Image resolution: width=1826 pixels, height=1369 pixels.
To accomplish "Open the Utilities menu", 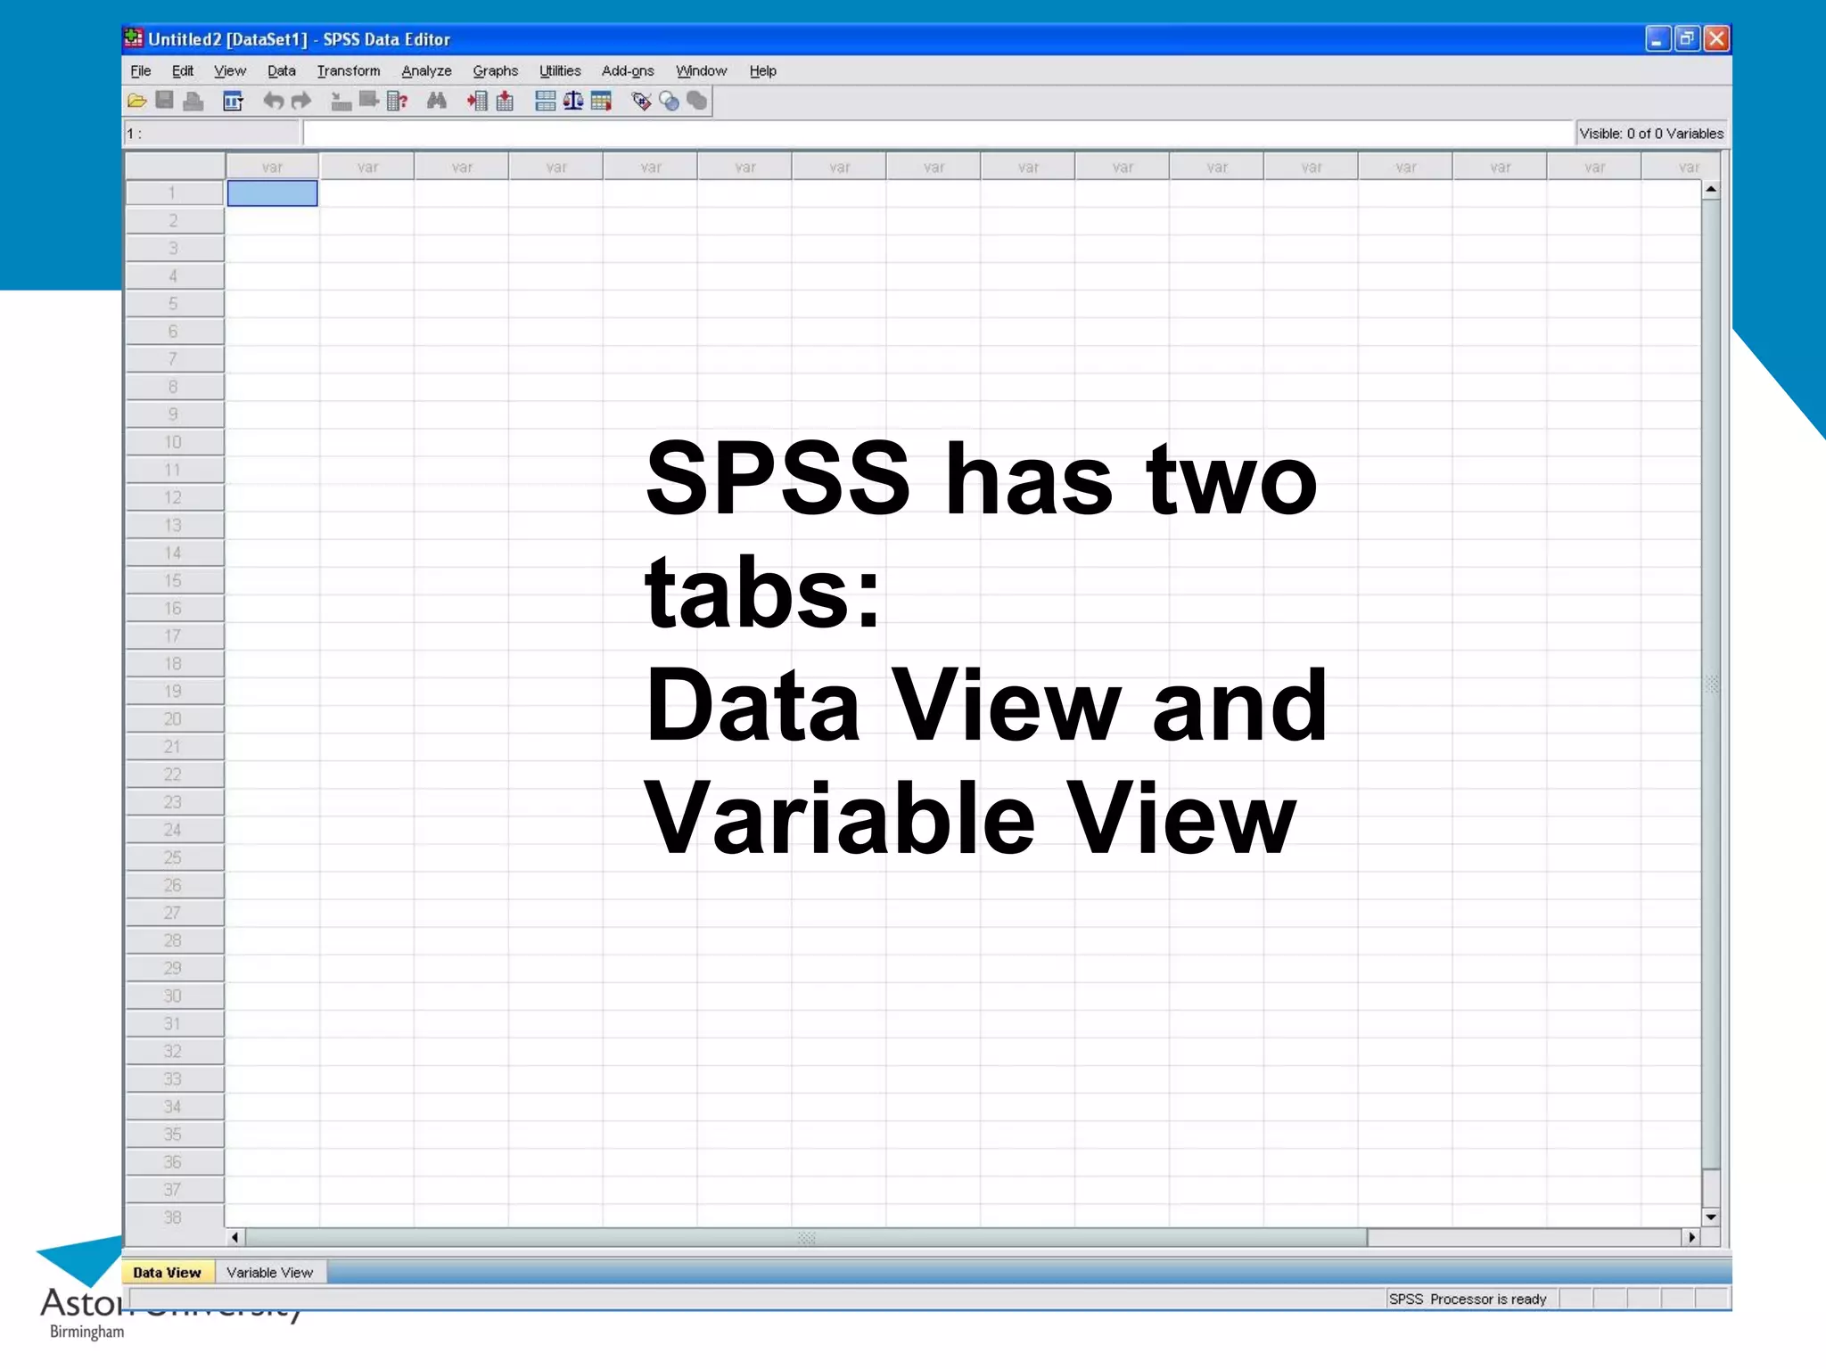I will (x=560, y=71).
